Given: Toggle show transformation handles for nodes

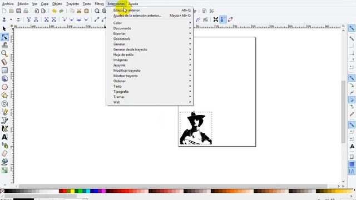Looking at the screenshot, I should (216, 19).
